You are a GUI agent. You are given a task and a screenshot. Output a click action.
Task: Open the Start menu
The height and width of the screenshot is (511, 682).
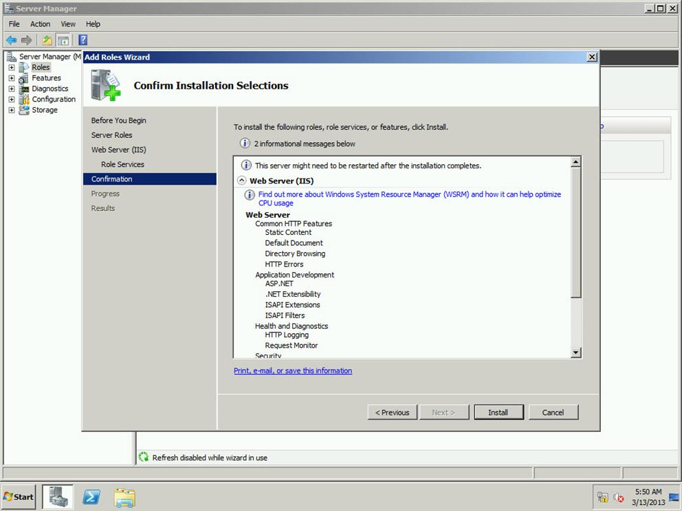pos(18,497)
